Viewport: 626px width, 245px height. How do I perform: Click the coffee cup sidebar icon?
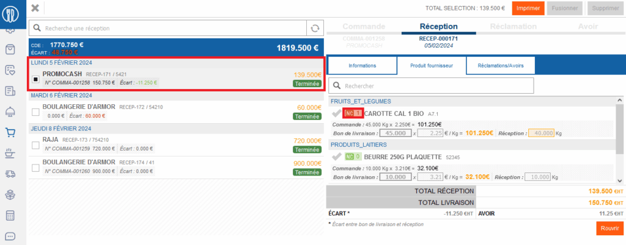(10, 153)
